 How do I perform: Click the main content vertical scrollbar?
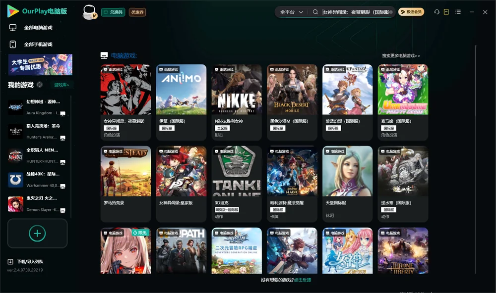476,159
